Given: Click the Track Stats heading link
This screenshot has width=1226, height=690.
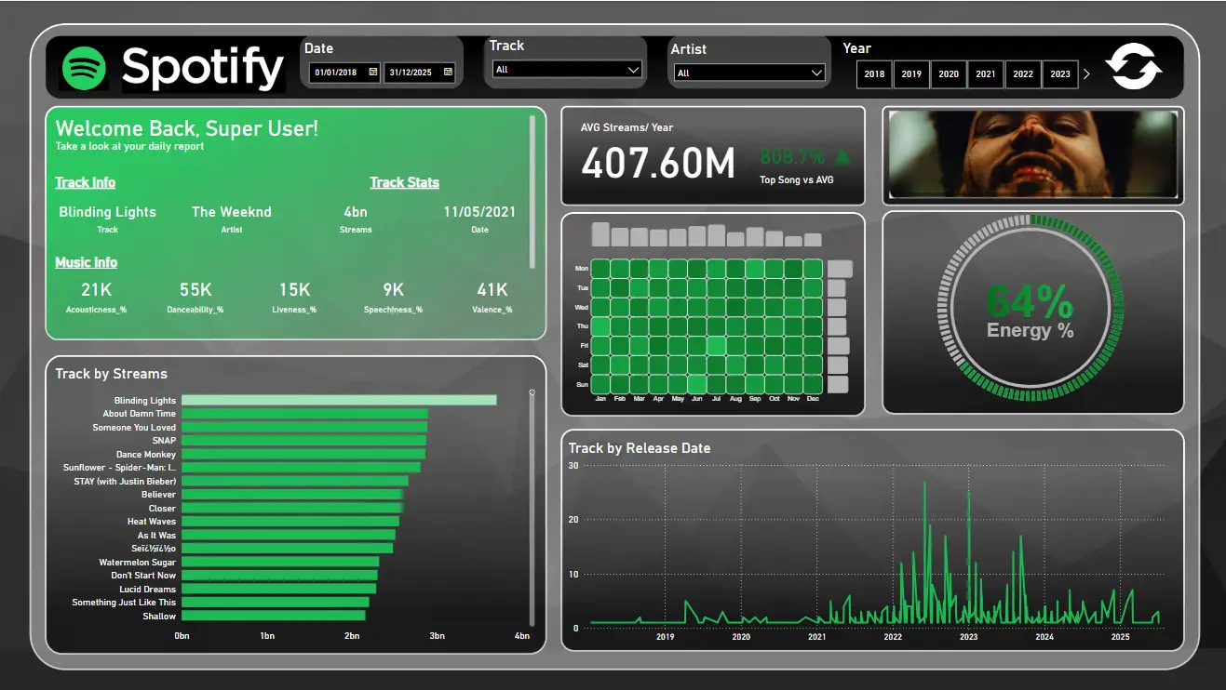Looking at the screenshot, I should (404, 183).
